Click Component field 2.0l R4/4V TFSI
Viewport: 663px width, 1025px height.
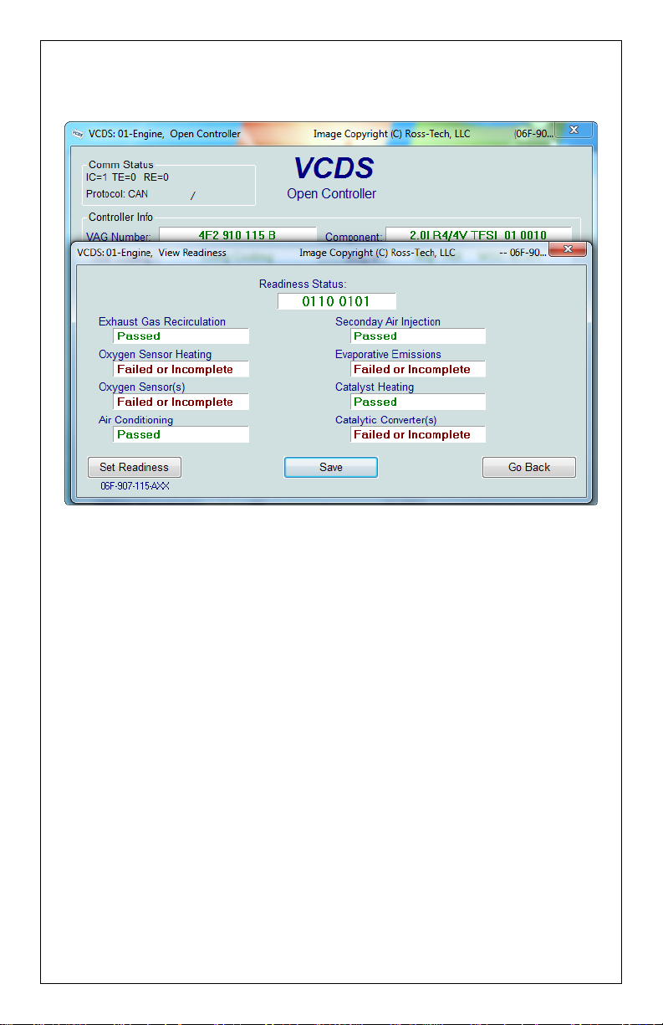[x=479, y=234]
